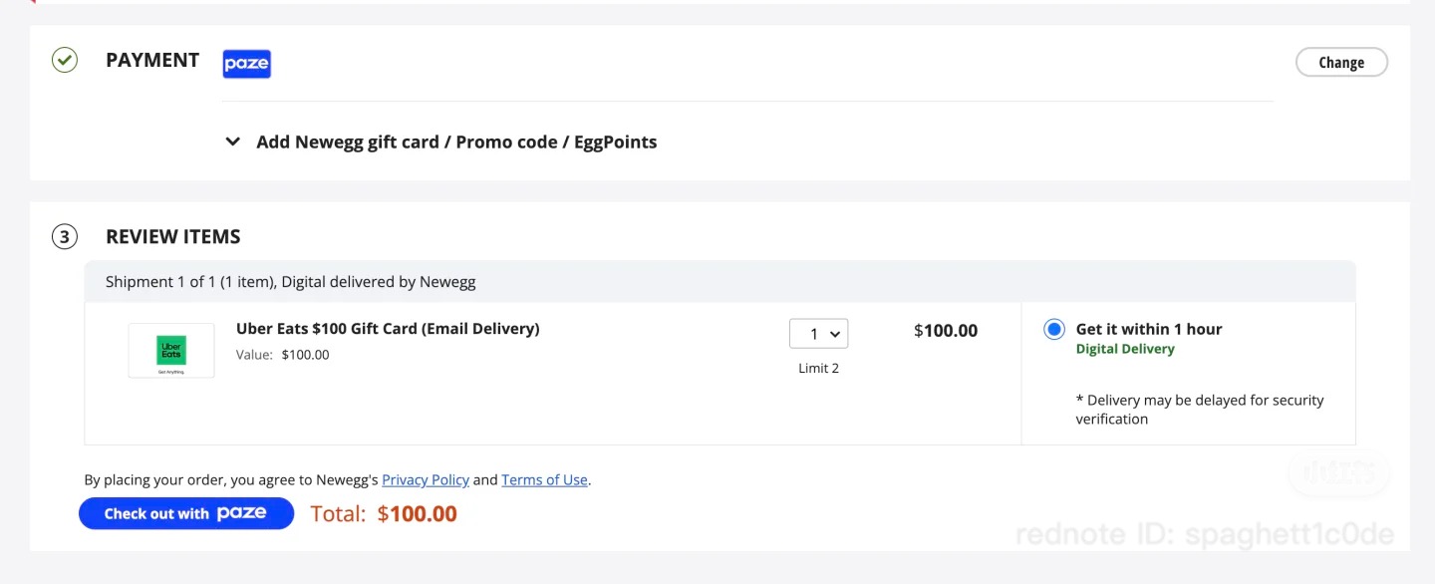Click the step 3 circle icon
Viewport: 1435px width, 584px height.
pyautogui.click(x=65, y=237)
